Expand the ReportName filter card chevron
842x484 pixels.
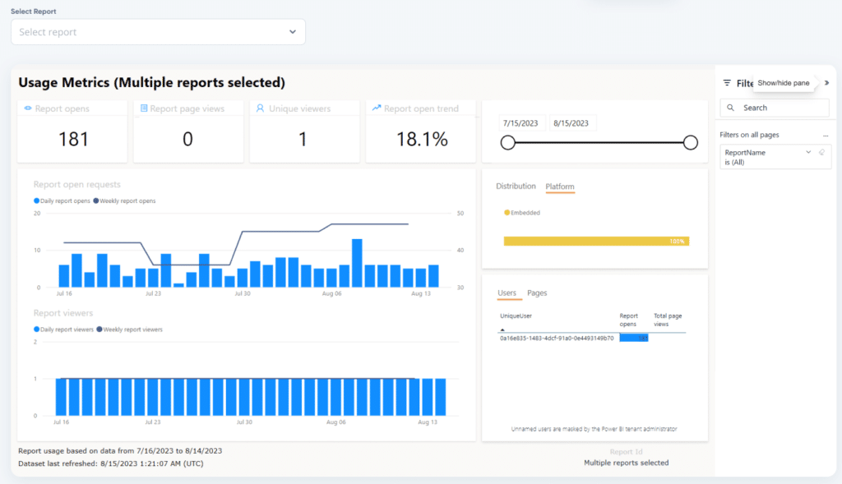[x=808, y=152]
